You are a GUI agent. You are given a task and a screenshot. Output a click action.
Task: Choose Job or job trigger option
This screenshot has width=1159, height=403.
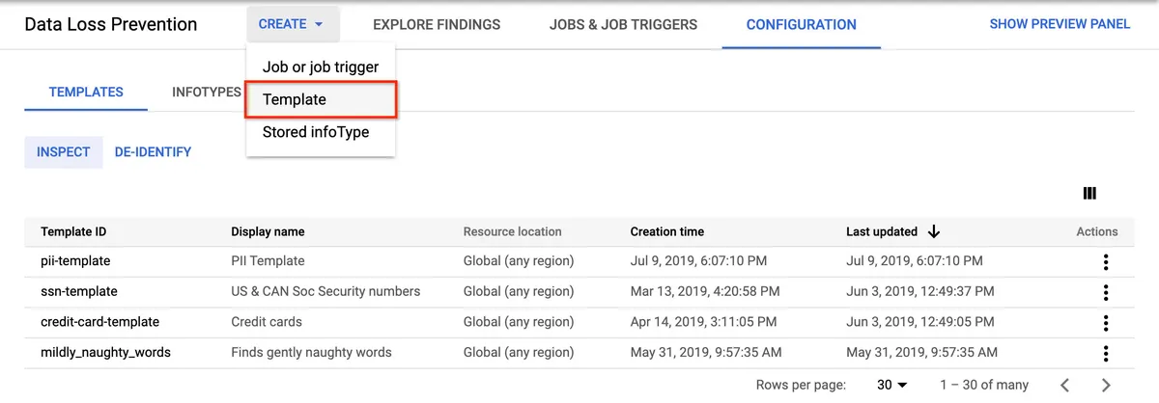point(321,67)
